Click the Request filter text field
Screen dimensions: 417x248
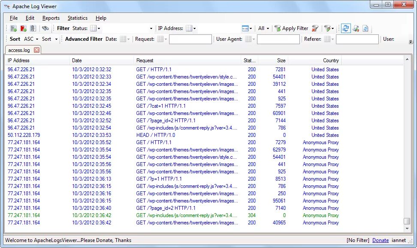coord(190,39)
